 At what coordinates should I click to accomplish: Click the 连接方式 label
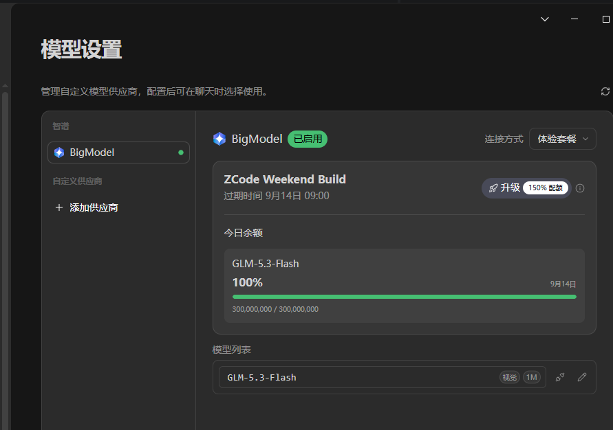tap(504, 139)
